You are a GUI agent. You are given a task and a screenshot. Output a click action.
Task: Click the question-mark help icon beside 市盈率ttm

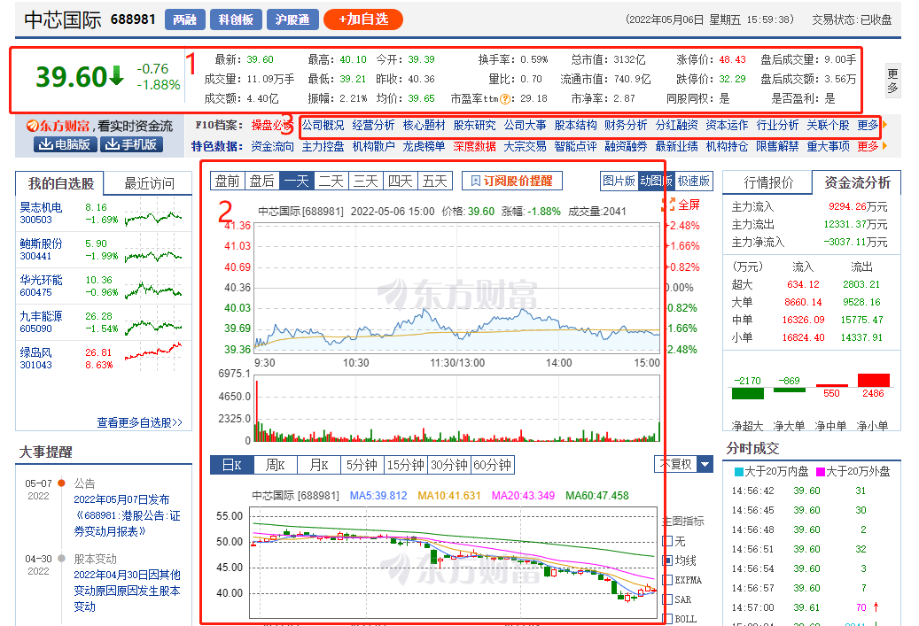tap(504, 99)
